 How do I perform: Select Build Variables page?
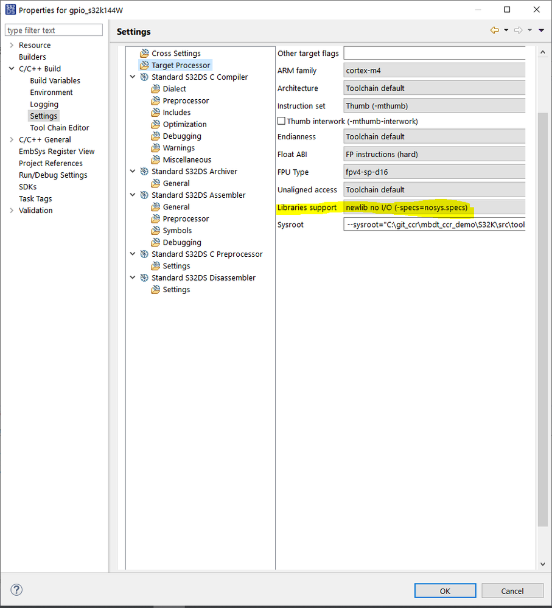pyautogui.click(x=55, y=81)
